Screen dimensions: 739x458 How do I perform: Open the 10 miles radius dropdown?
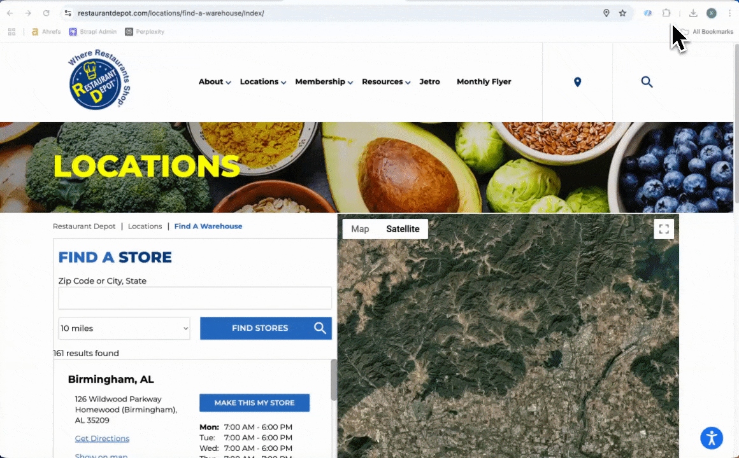tap(124, 328)
